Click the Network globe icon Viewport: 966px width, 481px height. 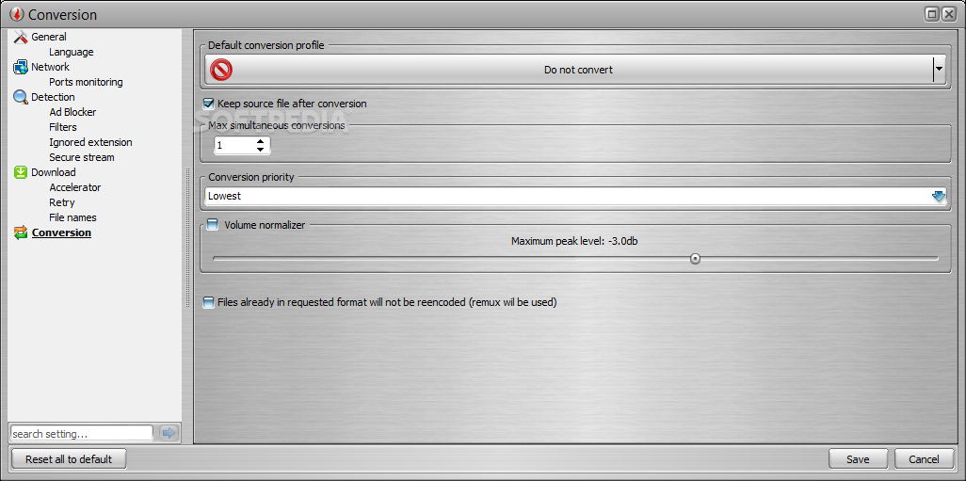point(21,67)
